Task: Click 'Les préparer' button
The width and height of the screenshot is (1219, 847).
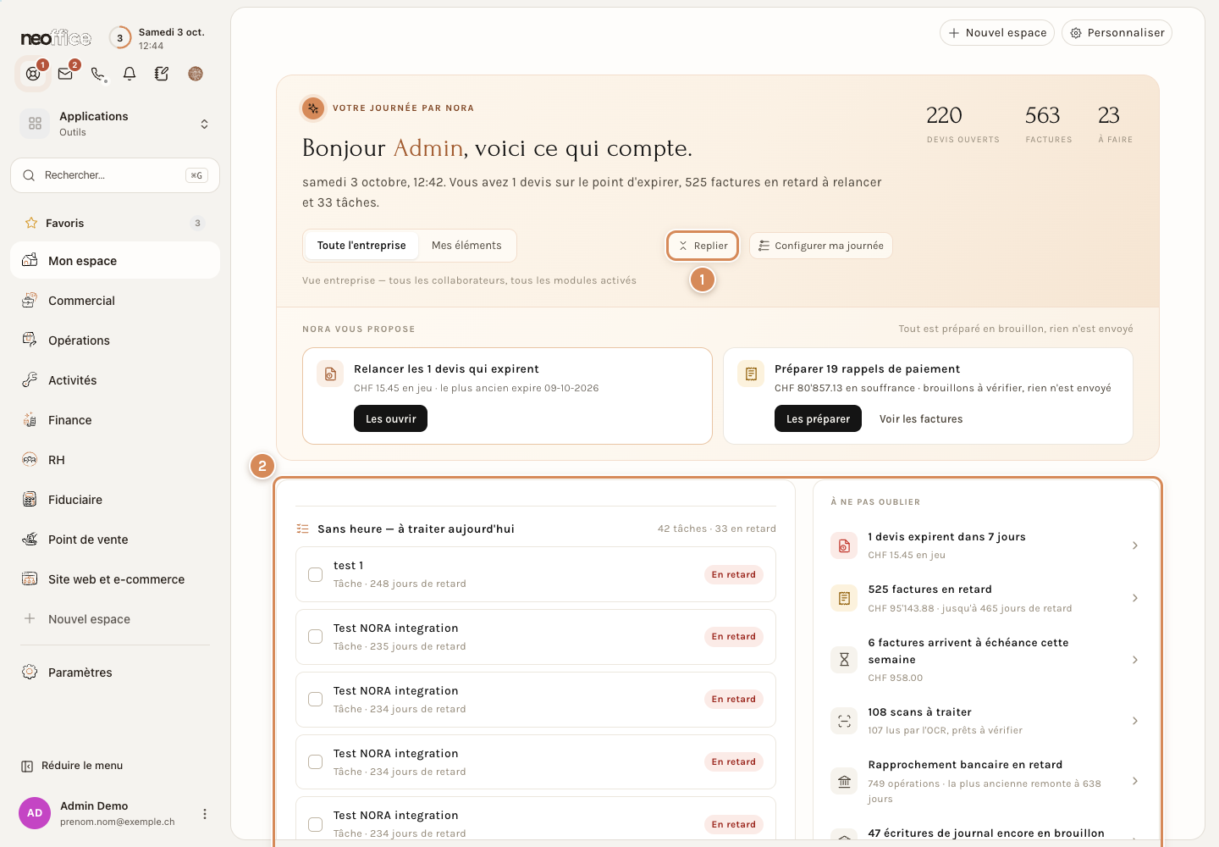Action: pyautogui.click(x=818, y=418)
